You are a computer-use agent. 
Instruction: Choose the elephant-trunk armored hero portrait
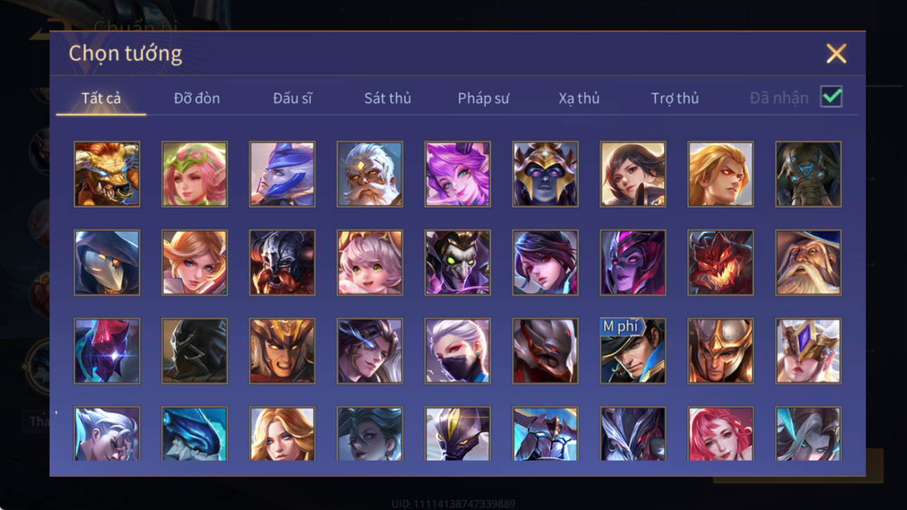[808, 174]
